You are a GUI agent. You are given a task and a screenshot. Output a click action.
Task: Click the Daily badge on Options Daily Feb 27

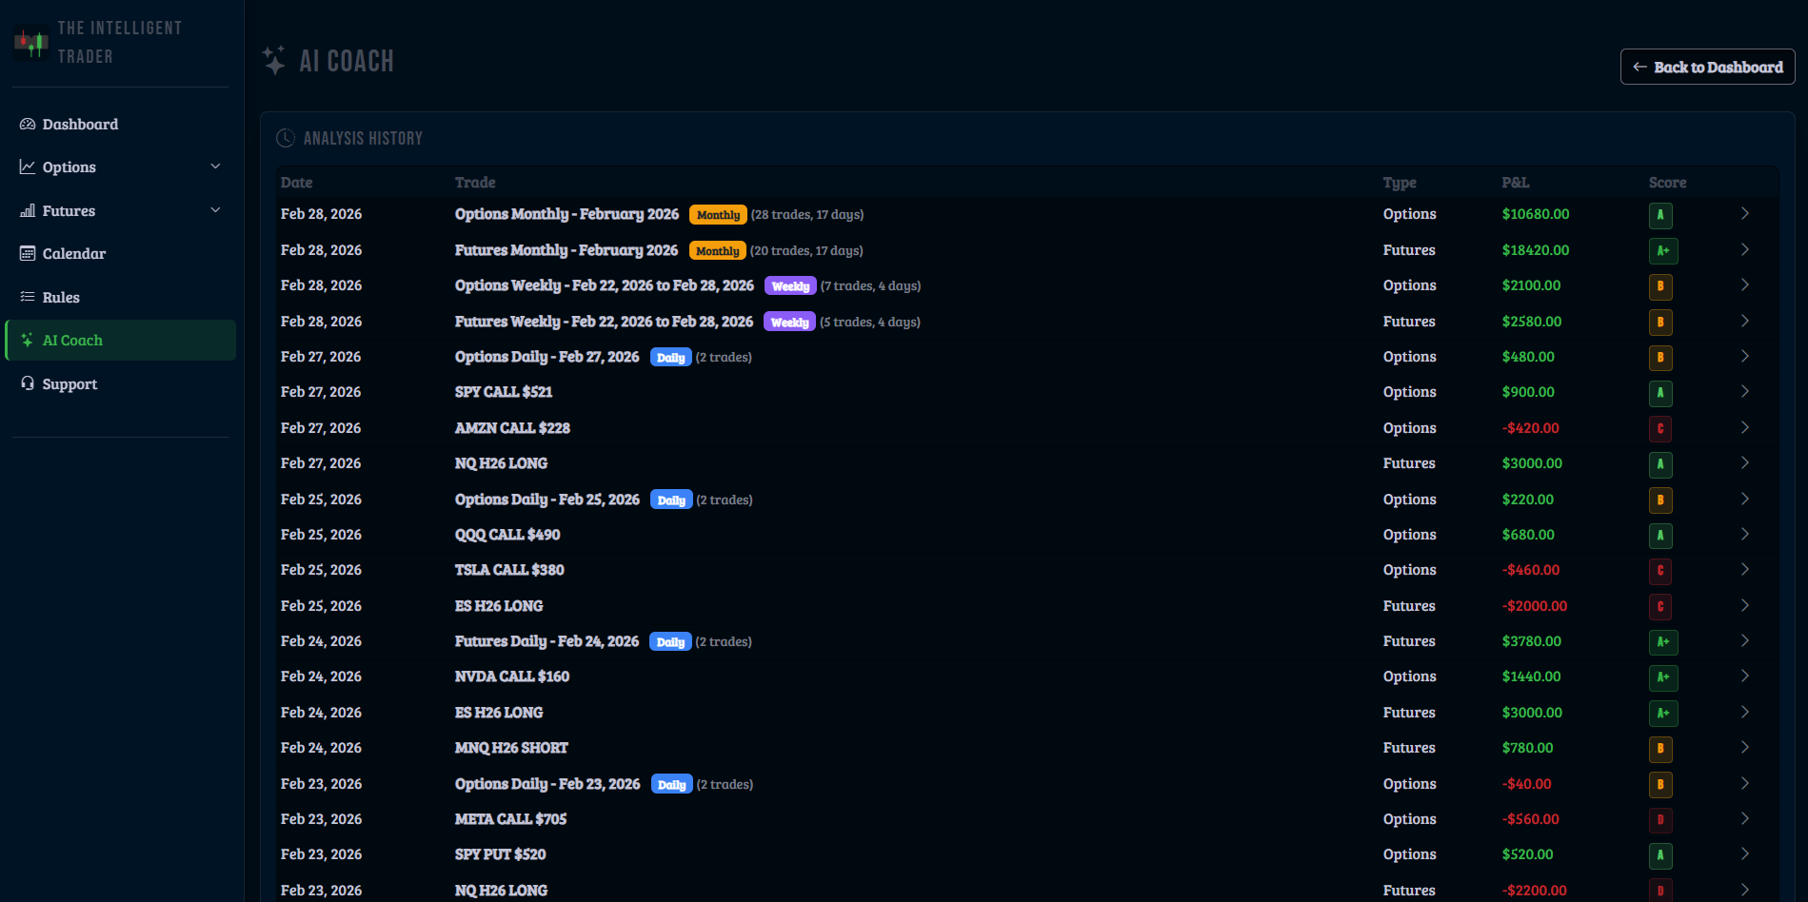click(x=671, y=357)
